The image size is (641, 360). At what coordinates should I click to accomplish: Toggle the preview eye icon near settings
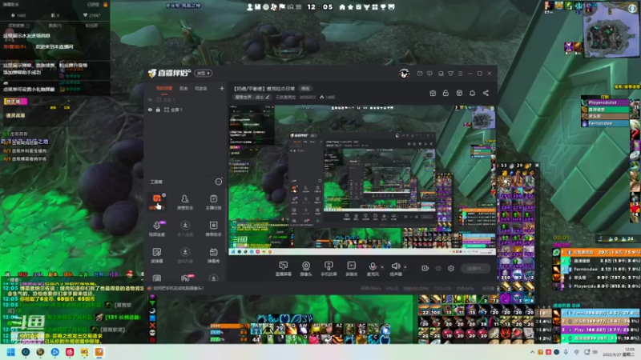(x=438, y=268)
